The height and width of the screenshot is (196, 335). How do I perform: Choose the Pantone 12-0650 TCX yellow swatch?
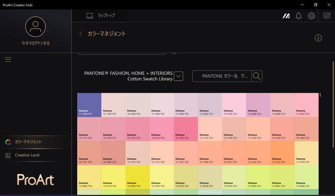coord(137,177)
